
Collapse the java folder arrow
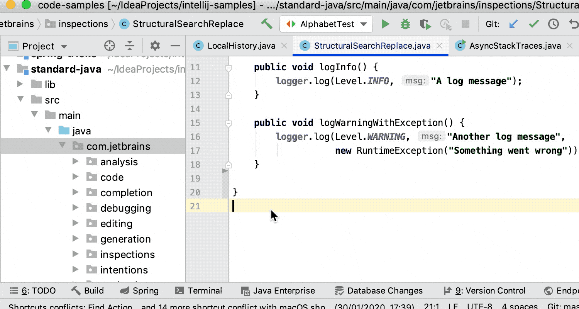tap(48, 131)
